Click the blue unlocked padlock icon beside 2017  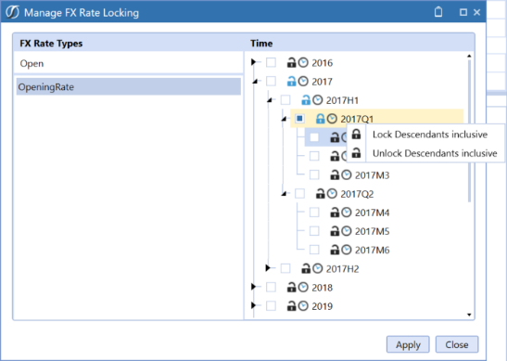click(x=291, y=81)
